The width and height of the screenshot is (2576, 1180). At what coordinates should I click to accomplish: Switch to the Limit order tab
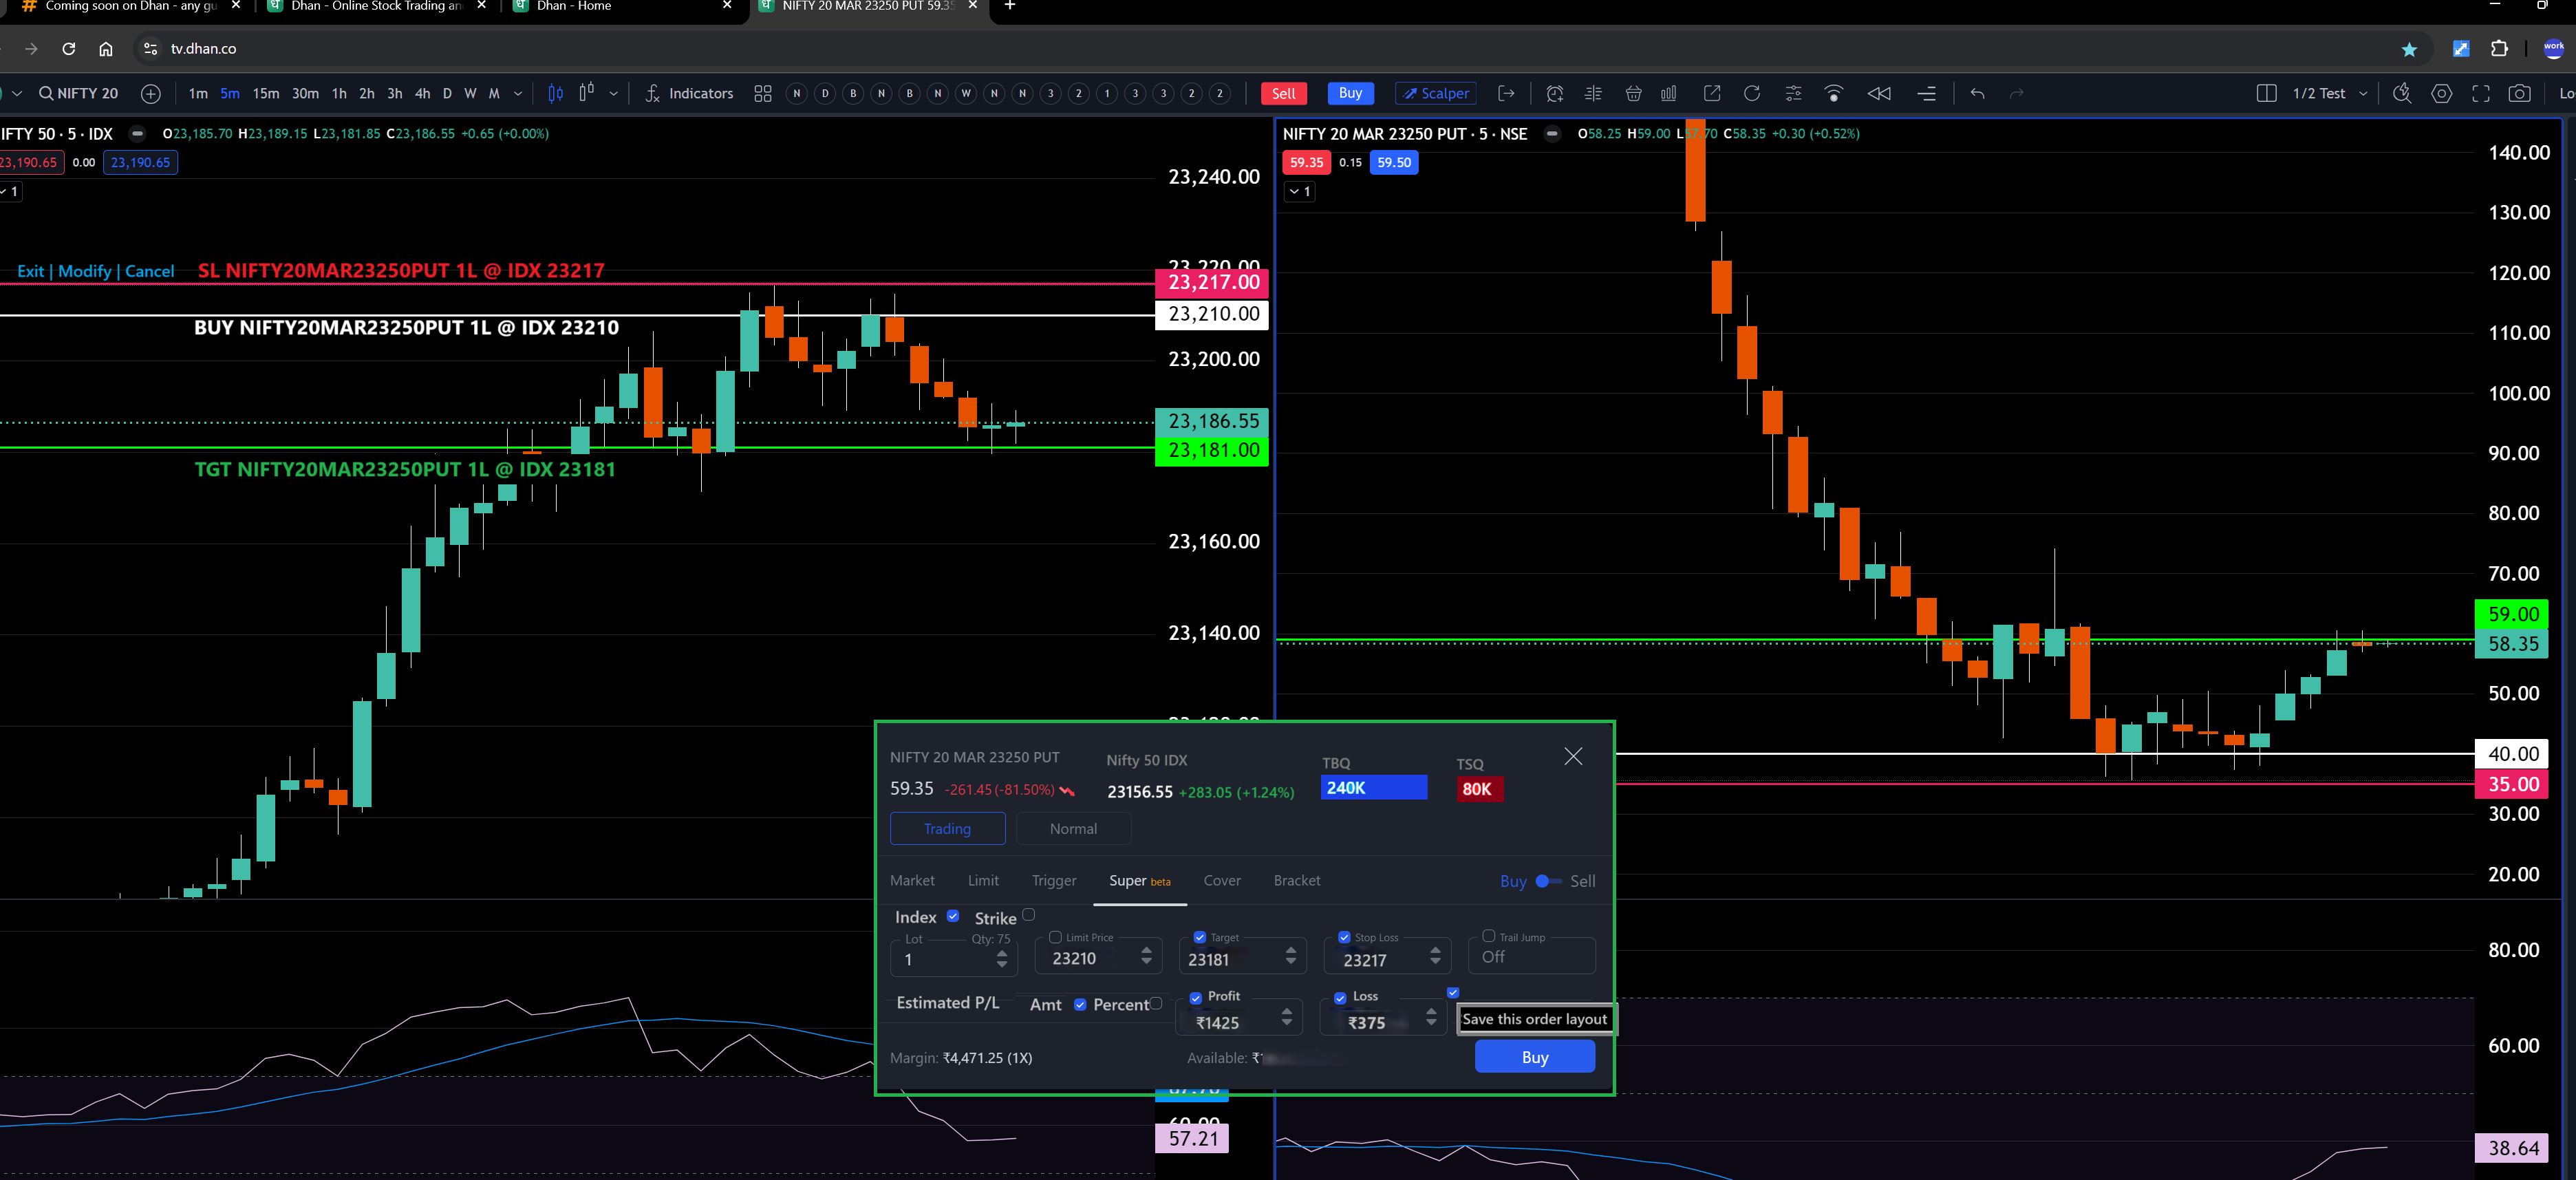click(x=983, y=880)
